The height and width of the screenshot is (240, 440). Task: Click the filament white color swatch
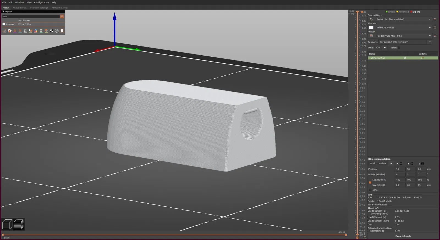pyautogui.click(x=371, y=28)
